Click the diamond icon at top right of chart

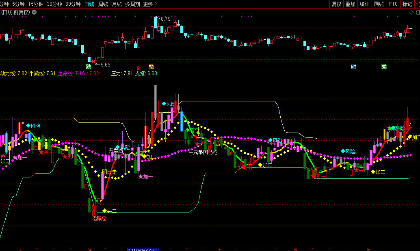coord(411,12)
